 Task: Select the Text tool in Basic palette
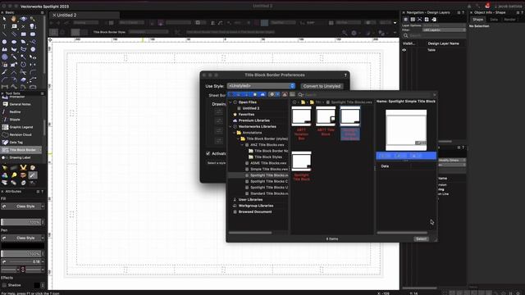tap(5, 26)
